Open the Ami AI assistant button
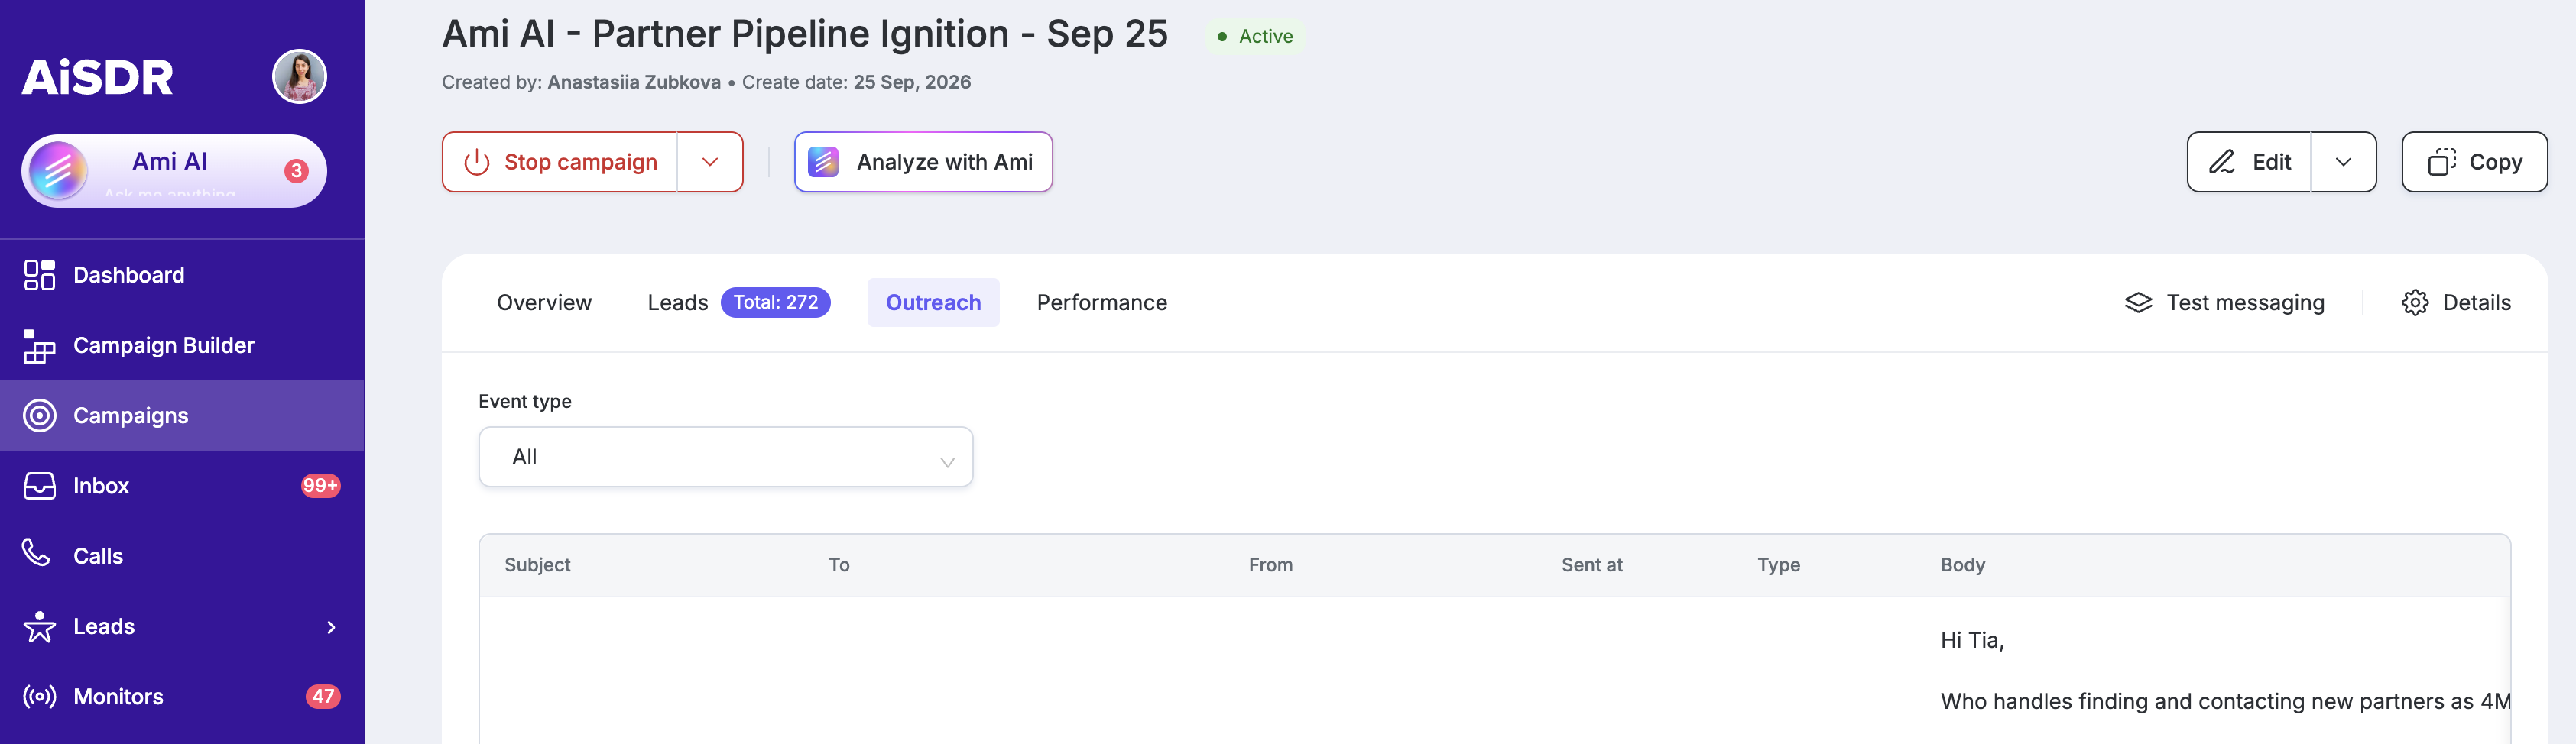Screen dimensions: 2576x744 [174, 171]
